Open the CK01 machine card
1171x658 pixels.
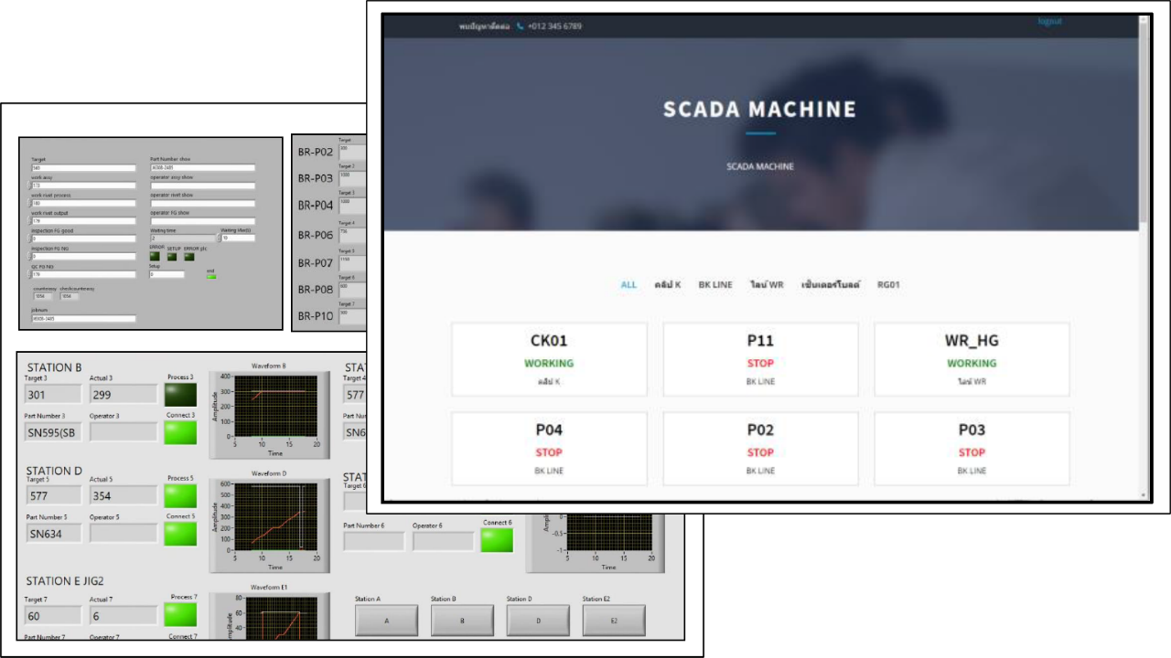tap(549, 359)
